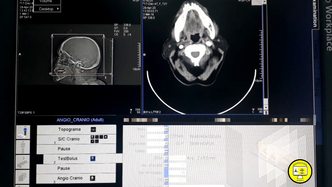Click the first S/C Cranio recon job icon

coord(92,137)
